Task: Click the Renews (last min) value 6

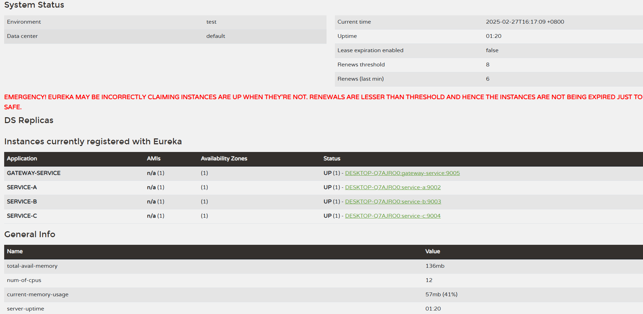Action: (x=488, y=79)
